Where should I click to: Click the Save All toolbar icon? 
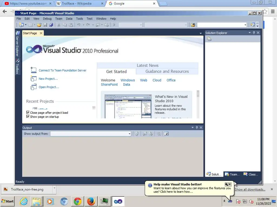coord(51,25)
